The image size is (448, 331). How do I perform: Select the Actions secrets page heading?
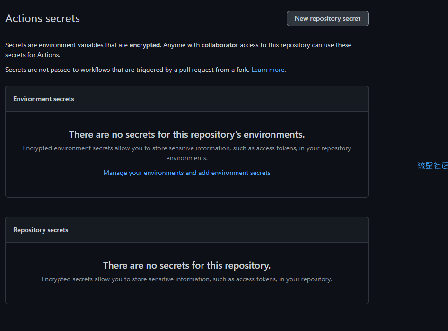coord(43,18)
